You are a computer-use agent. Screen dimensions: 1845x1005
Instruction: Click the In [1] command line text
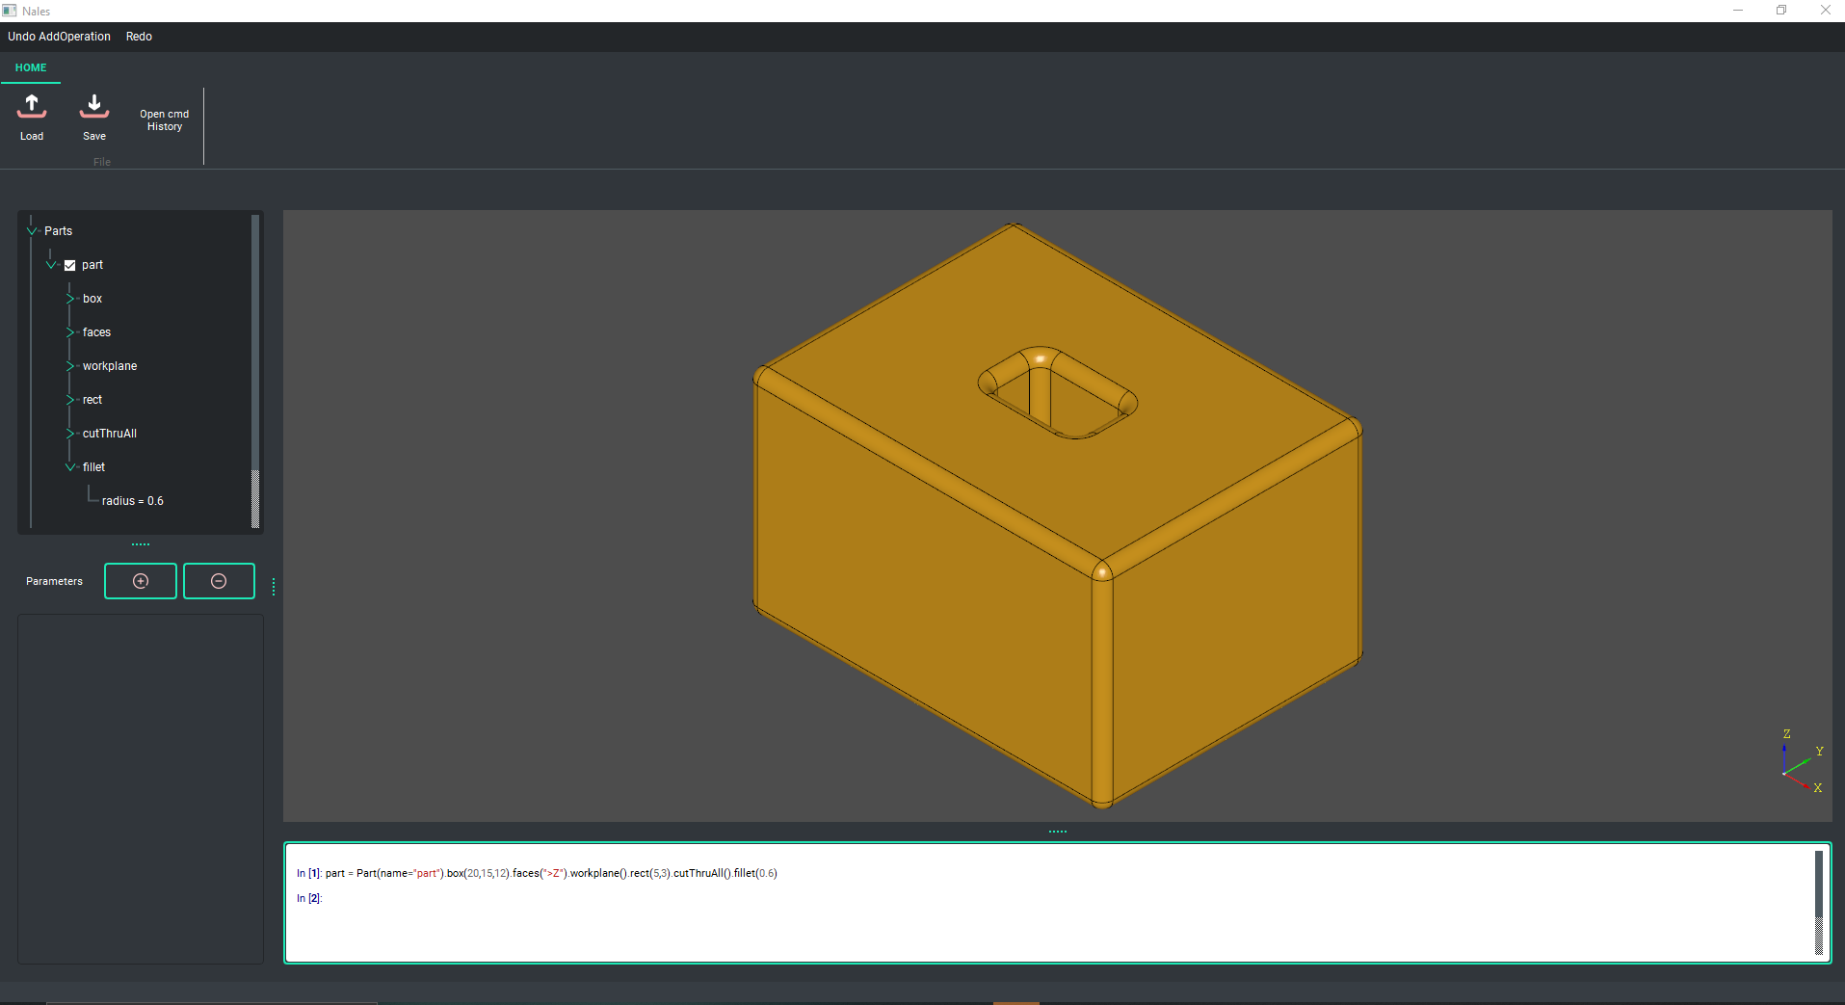537,873
